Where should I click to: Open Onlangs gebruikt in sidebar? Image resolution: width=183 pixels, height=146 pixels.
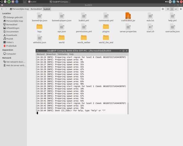point(13,17)
